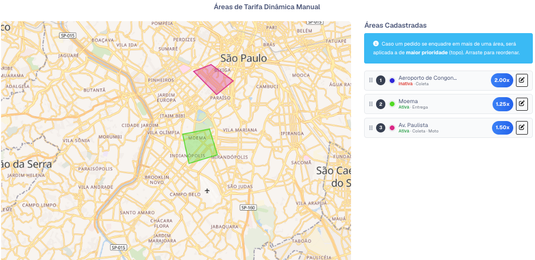This screenshot has width=535, height=260.
Task: Click the Ipiranga map label
Action: pyautogui.click(x=292, y=134)
